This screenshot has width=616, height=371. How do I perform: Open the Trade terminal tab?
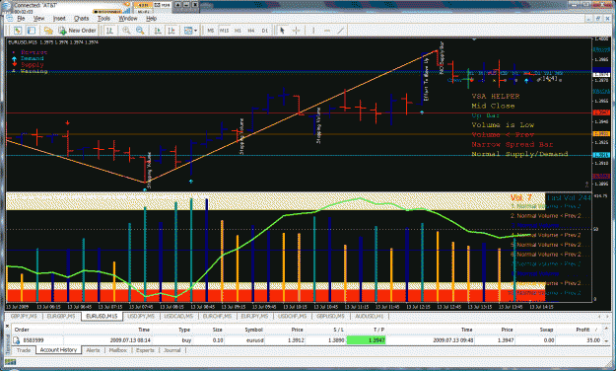(x=24, y=350)
